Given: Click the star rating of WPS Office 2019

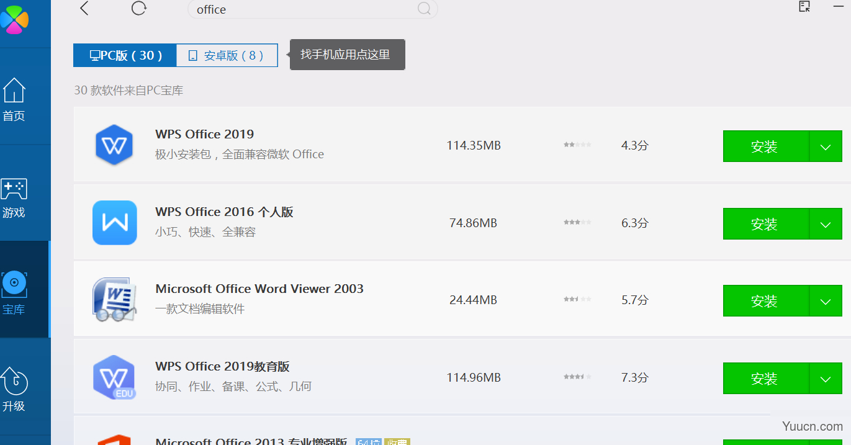Looking at the screenshot, I should 577,145.
